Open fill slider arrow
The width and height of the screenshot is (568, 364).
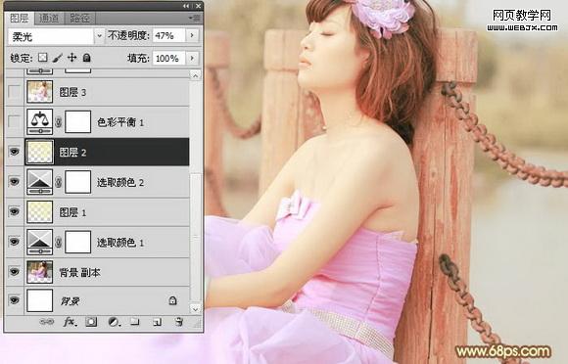click(192, 58)
